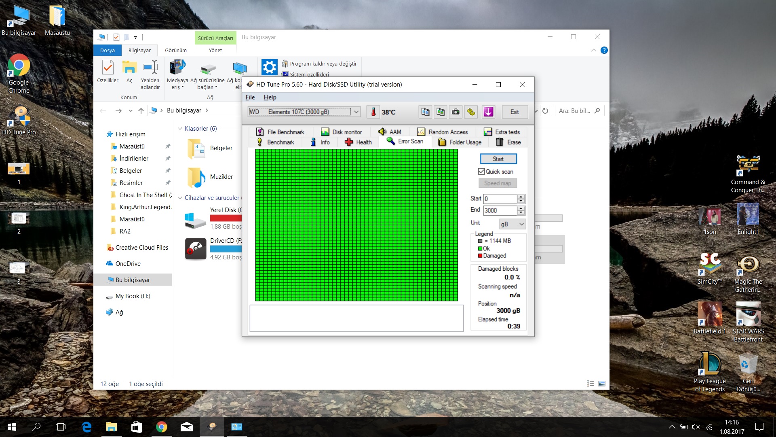Collapse the Explorer ribbon with chevron
Image resolution: width=776 pixels, height=437 pixels.
click(x=593, y=50)
